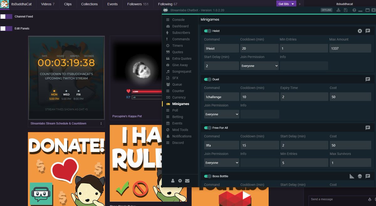Image resolution: width=376 pixels, height=206 pixels.
Task: Open the Quotes section
Action: coord(178,52)
